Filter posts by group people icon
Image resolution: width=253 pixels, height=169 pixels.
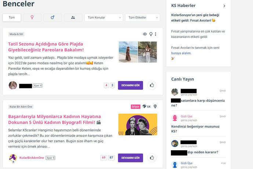pyautogui.click(x=73, y=18)
